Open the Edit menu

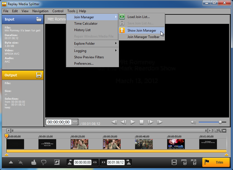point(15,11)
